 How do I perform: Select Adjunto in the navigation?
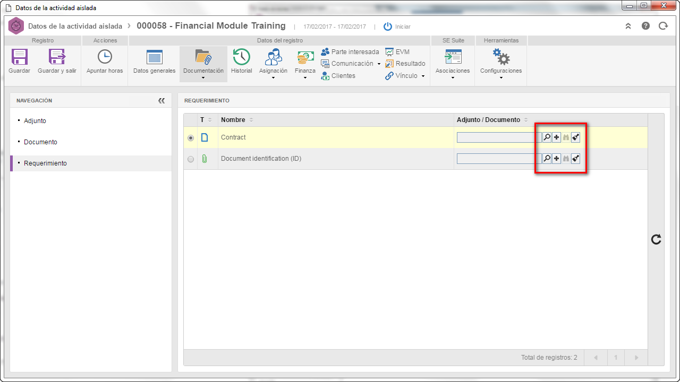[x=35, y=121]
